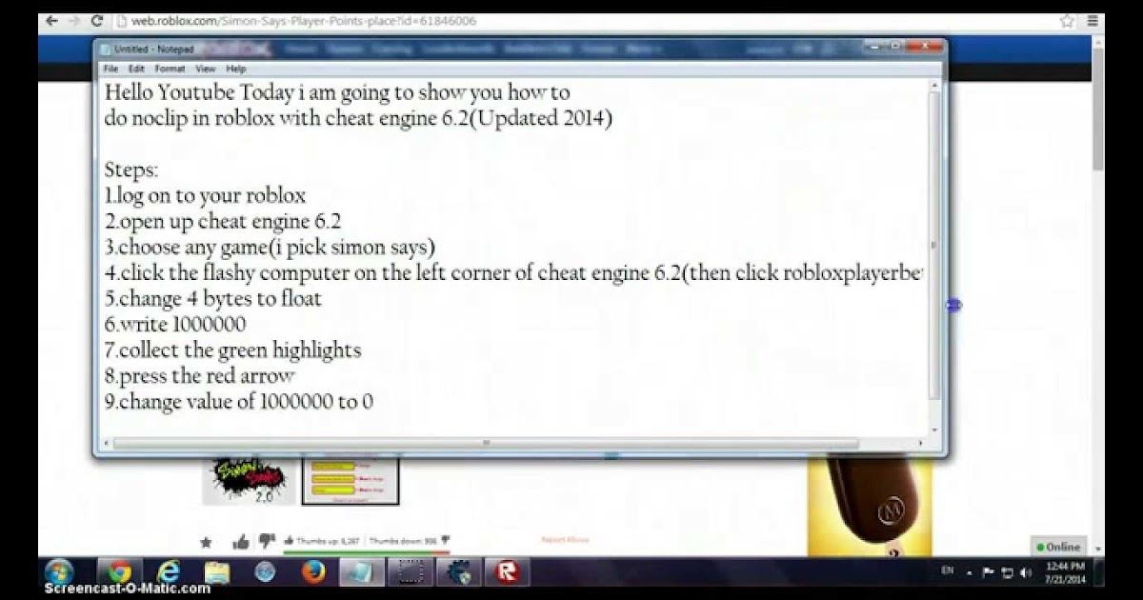Click line '8.press the red arrow'

coord(199,376)
